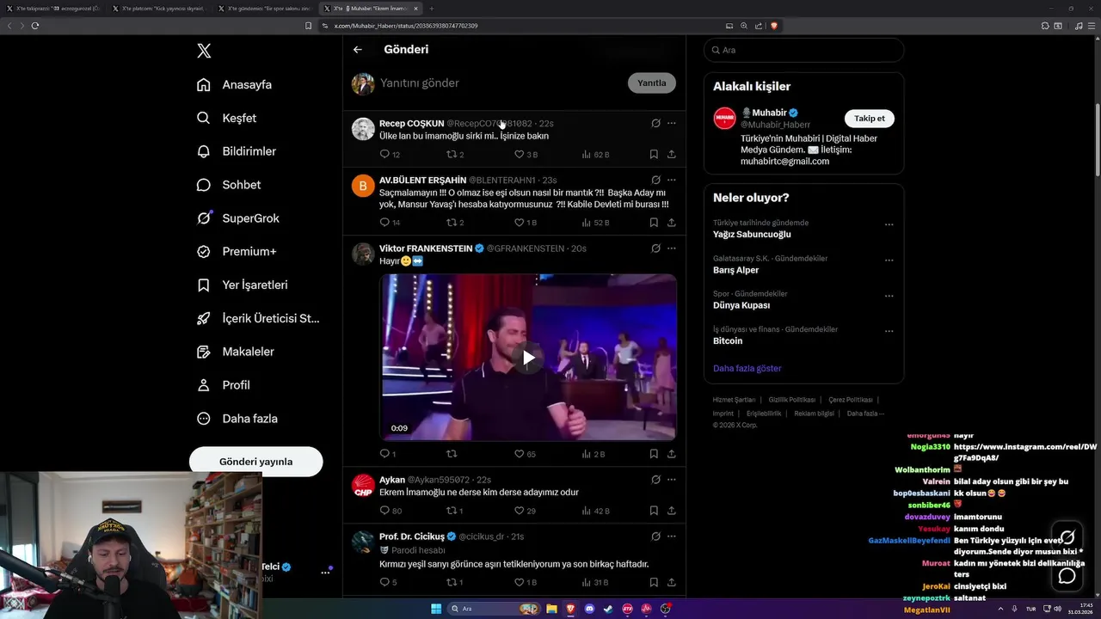This screenshot has width=1101, height=619.
Task: Share Recep COŞKUN's post
Action: [672, 155]
